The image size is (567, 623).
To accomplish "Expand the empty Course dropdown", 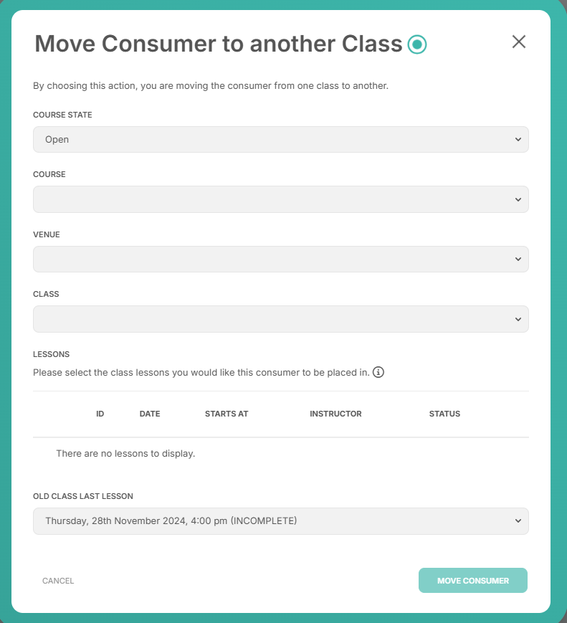I will click(280, 199).
